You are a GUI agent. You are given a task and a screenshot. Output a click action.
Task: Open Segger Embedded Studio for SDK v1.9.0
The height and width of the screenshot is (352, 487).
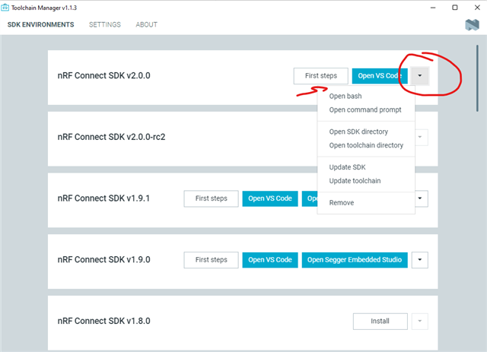click(x=355, y=260)
